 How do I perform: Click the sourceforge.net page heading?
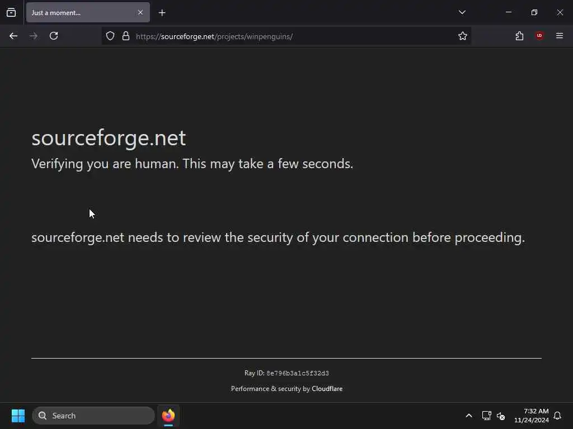coord(109,139)
